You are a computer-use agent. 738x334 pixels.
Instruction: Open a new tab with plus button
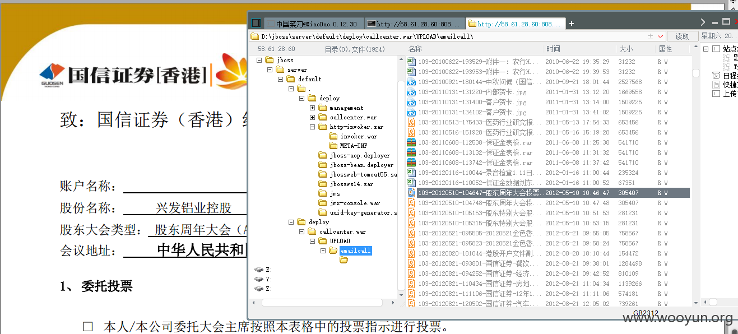[x=572, y=24]
